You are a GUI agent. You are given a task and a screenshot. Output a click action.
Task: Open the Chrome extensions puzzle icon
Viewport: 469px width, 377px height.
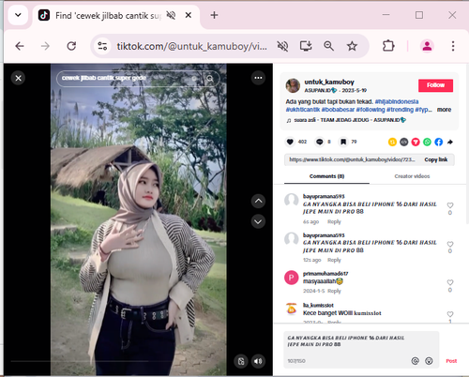coord(388,46)
